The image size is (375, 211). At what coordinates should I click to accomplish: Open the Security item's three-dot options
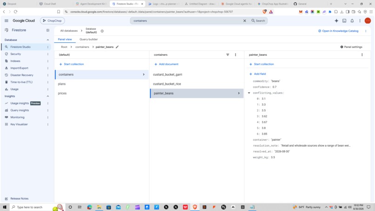[48, 54]
